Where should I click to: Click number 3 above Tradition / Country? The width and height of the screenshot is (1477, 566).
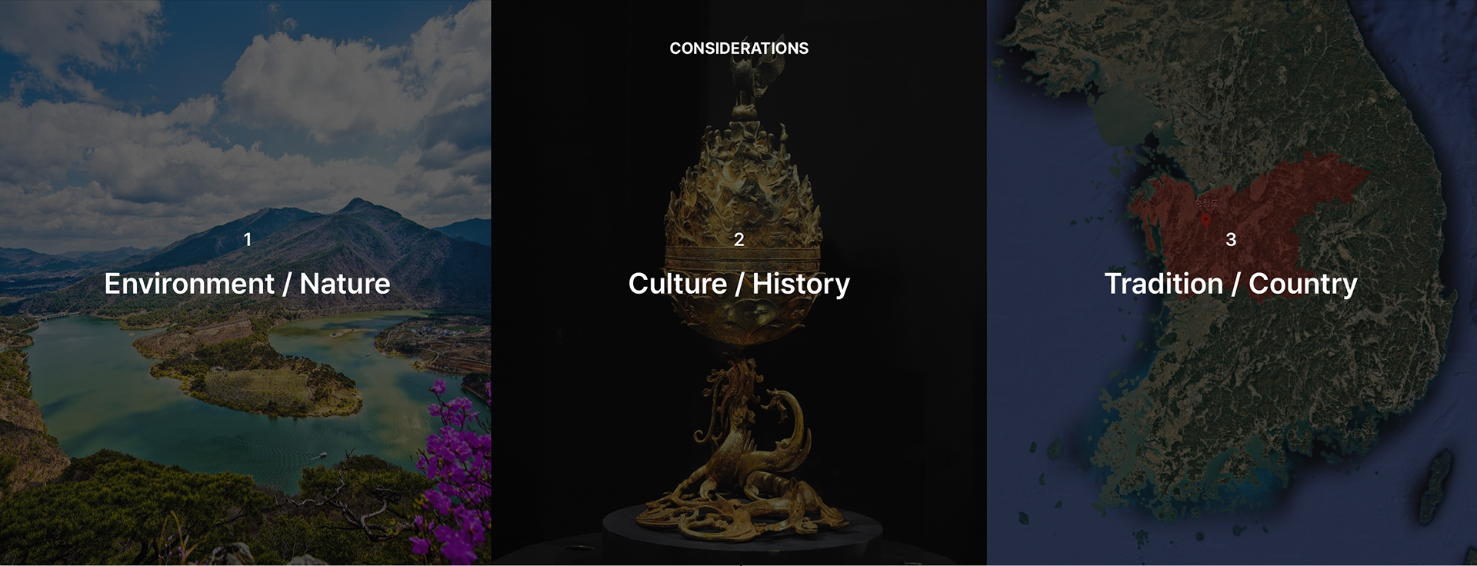(x=1231, y=240)
